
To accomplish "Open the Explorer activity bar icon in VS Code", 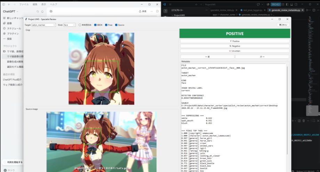I will tap(166, 11).
